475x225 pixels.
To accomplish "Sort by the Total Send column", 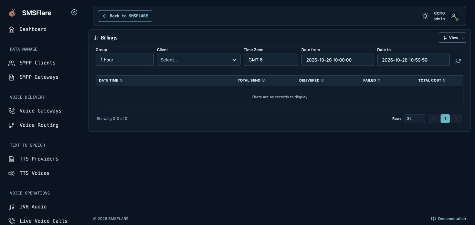I will pyautogui.click(x=251, y=80).
